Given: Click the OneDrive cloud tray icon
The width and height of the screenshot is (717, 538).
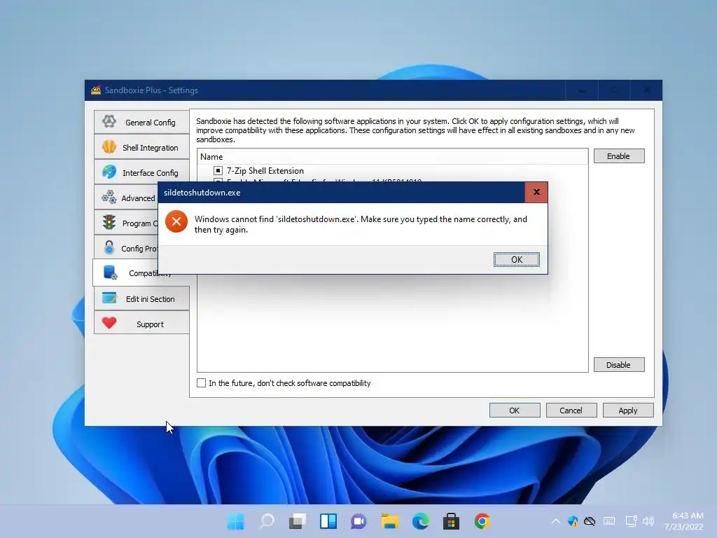Looking at the screenshot, I should [x=590, y=521].
